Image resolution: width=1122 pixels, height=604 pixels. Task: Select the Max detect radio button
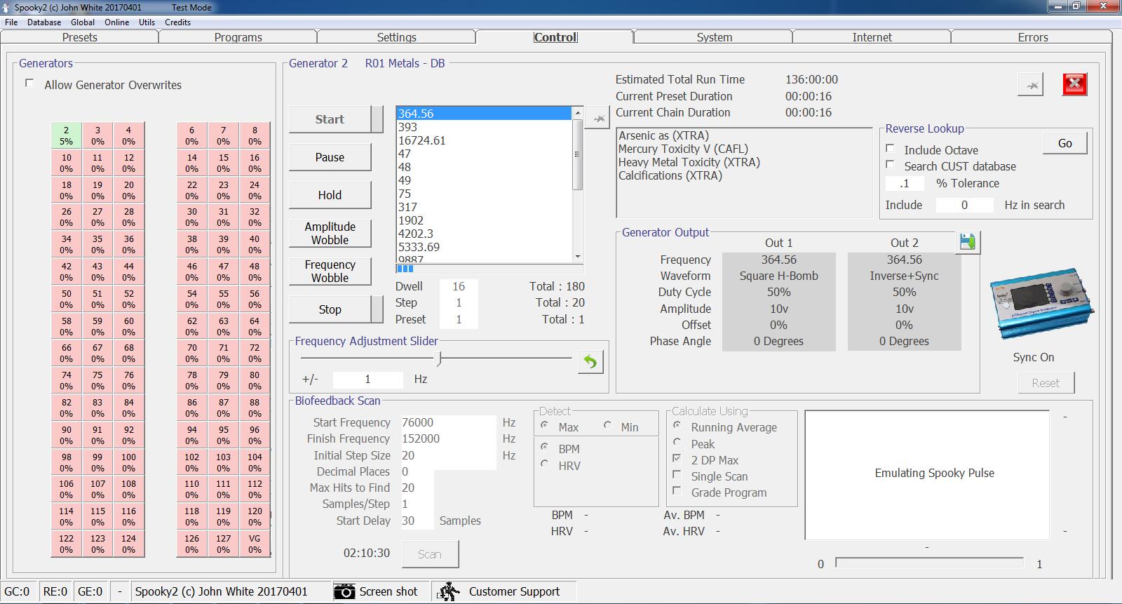544,426
